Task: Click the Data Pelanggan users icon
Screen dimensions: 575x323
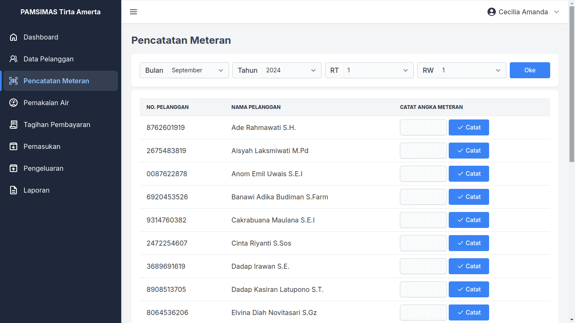Action: [x=13, y=59]
